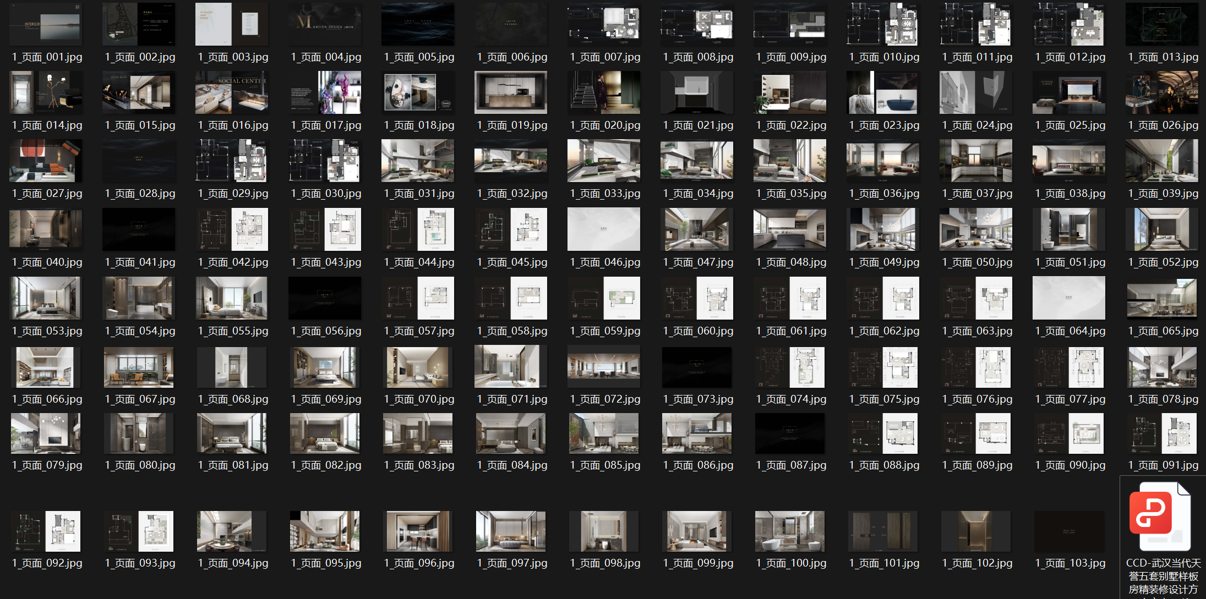Select floor plan image 1_页面_010.jpg
The width and height of the screenshot is (1206, 599).
[x=883, y=25]
